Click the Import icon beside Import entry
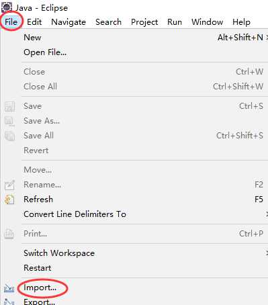The width and height of the screenshot is (268, 305). pyautogui.click(x=9, y=288)
